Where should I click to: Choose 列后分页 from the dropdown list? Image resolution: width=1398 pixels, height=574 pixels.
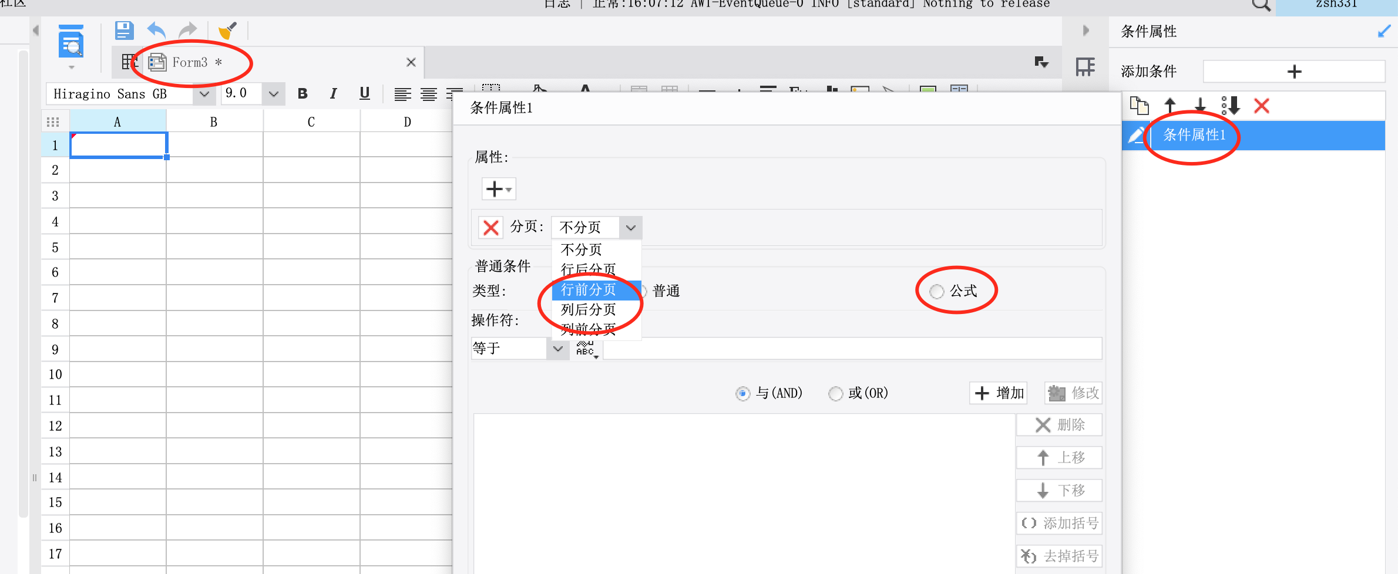pos(596,309)
